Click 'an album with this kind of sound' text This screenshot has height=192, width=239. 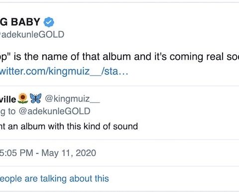pos(73,126)
